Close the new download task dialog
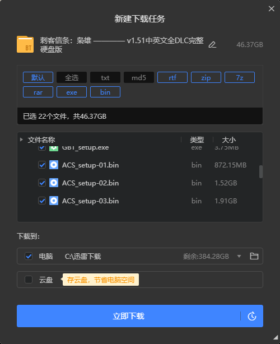This screenshot has height=344, width=280. click(x=272, y=8)
